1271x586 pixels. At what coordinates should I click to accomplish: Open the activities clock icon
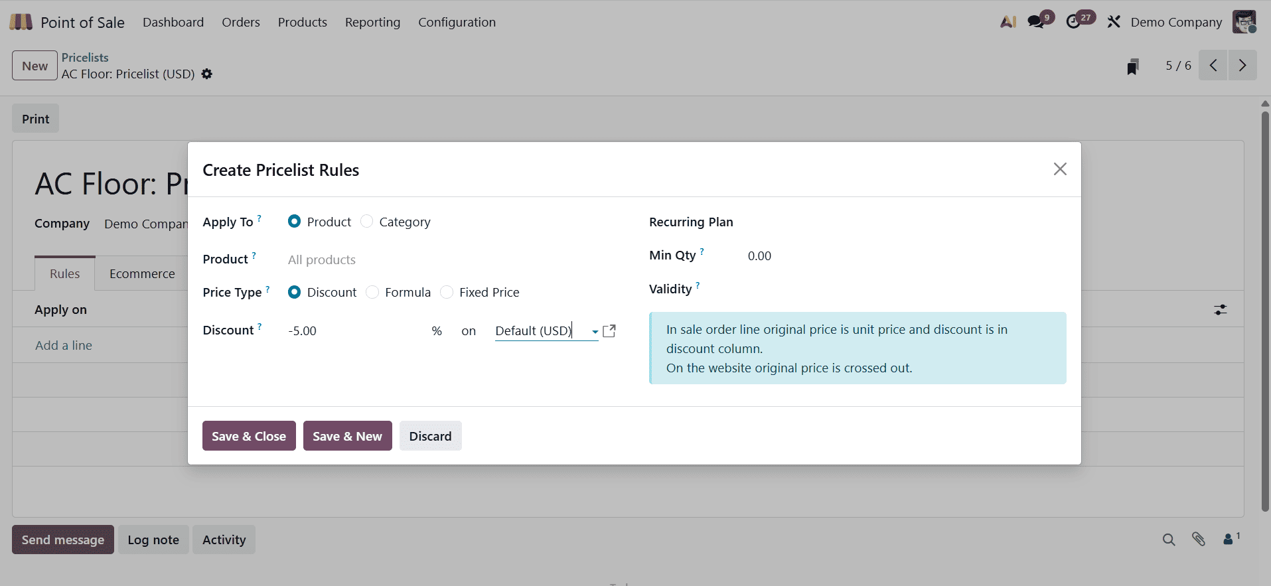(x=1073, y=22)
